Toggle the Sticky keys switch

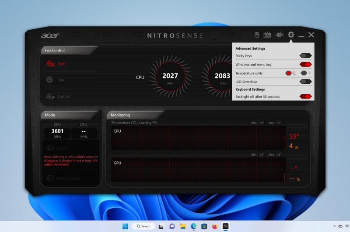click(305, 56)
